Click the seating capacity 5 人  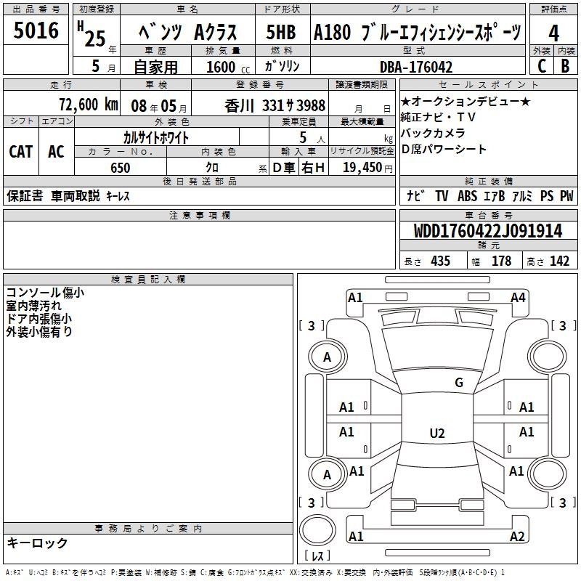(x=312, y=138)
